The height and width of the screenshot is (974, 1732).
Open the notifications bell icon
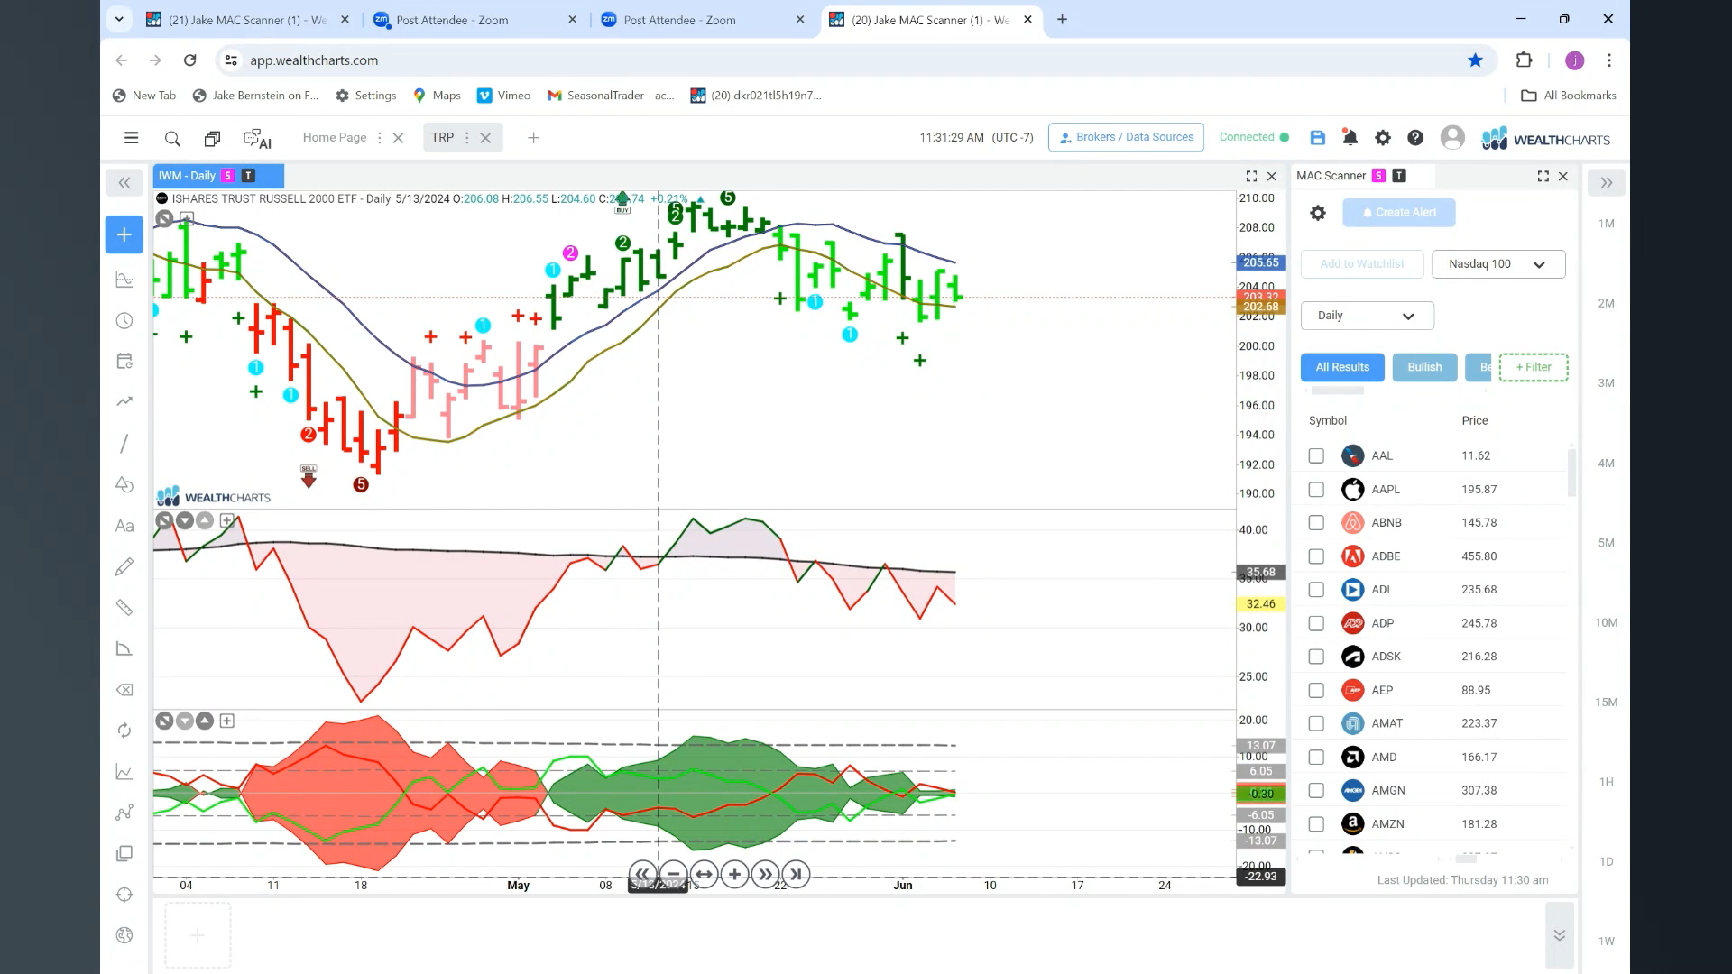click(x=1350, y=137)
